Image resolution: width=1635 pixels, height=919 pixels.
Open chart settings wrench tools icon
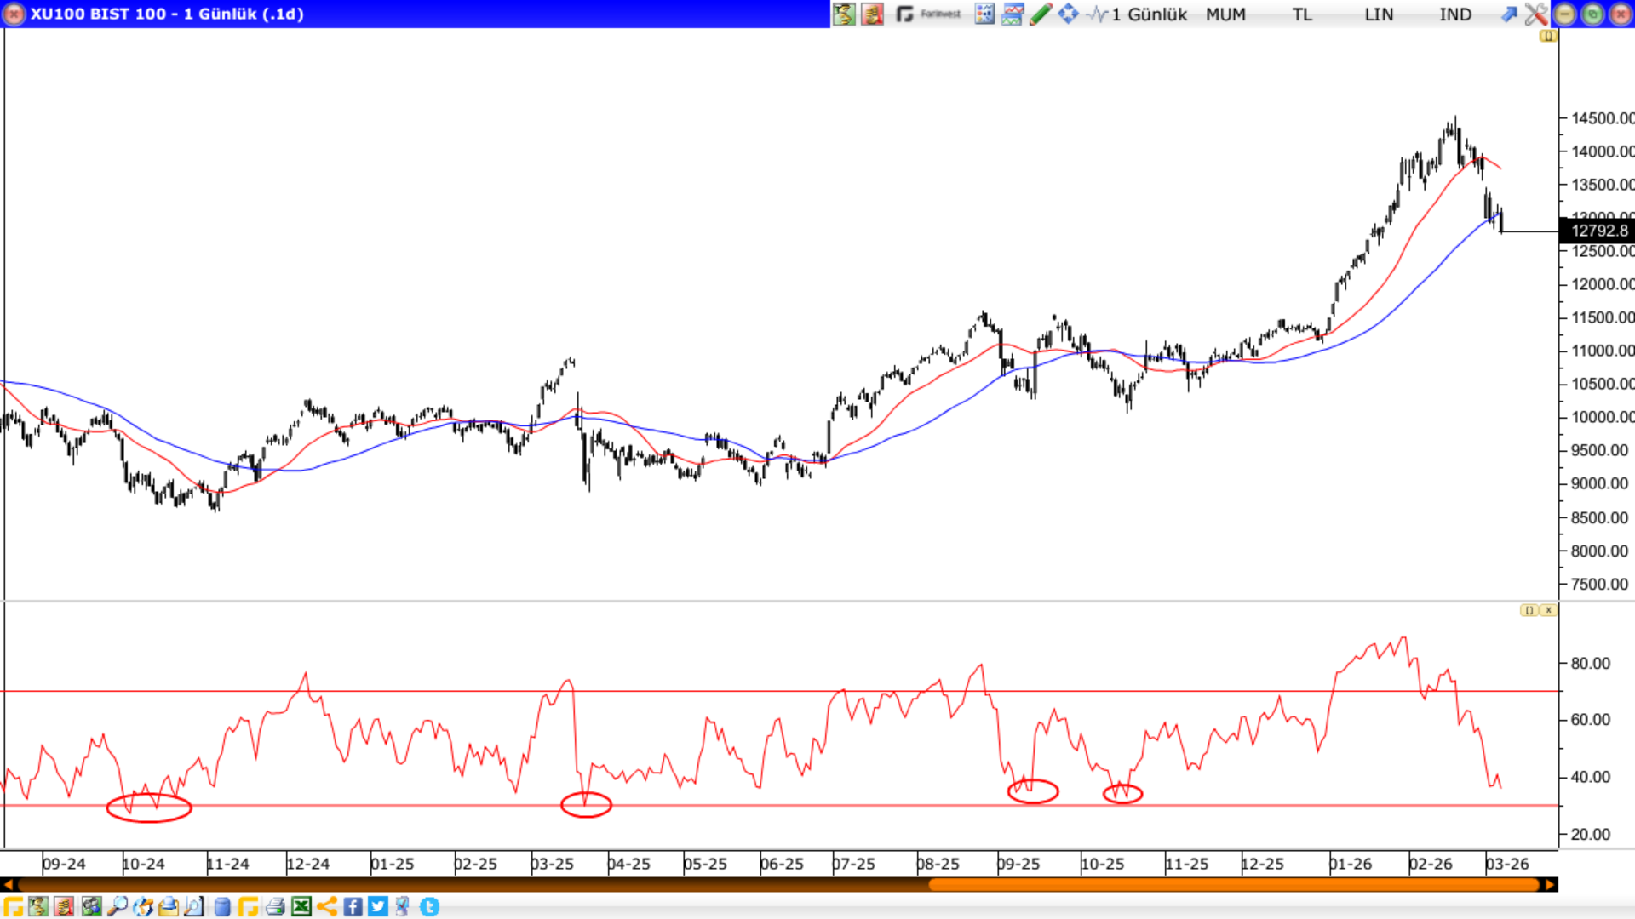click(1535, 14)
